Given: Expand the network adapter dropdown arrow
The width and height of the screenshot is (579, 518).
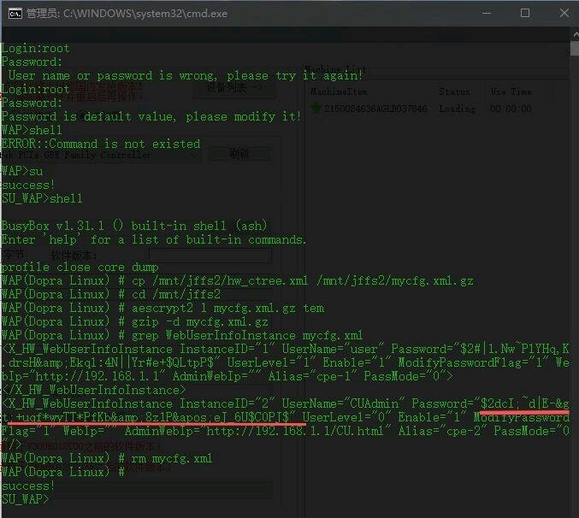Looking at the screenshot, I should point(193,156).
